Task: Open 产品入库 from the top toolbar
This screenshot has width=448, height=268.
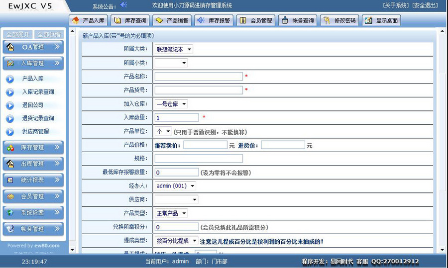Action: click(88, 20)
